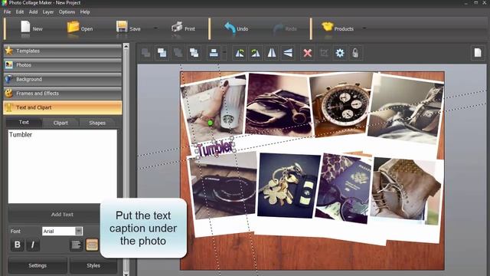Screen dimensions: 490x276
Task: Expand the Background panel section
Action: click(63, 79)
